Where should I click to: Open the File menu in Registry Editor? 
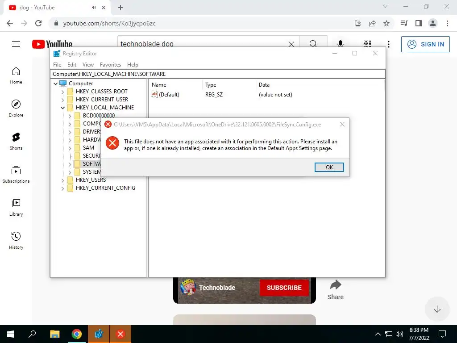[57, 65]
